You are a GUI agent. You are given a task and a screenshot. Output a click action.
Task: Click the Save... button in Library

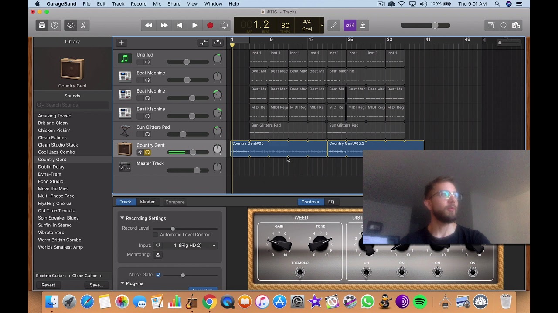(x=96, y=285)
